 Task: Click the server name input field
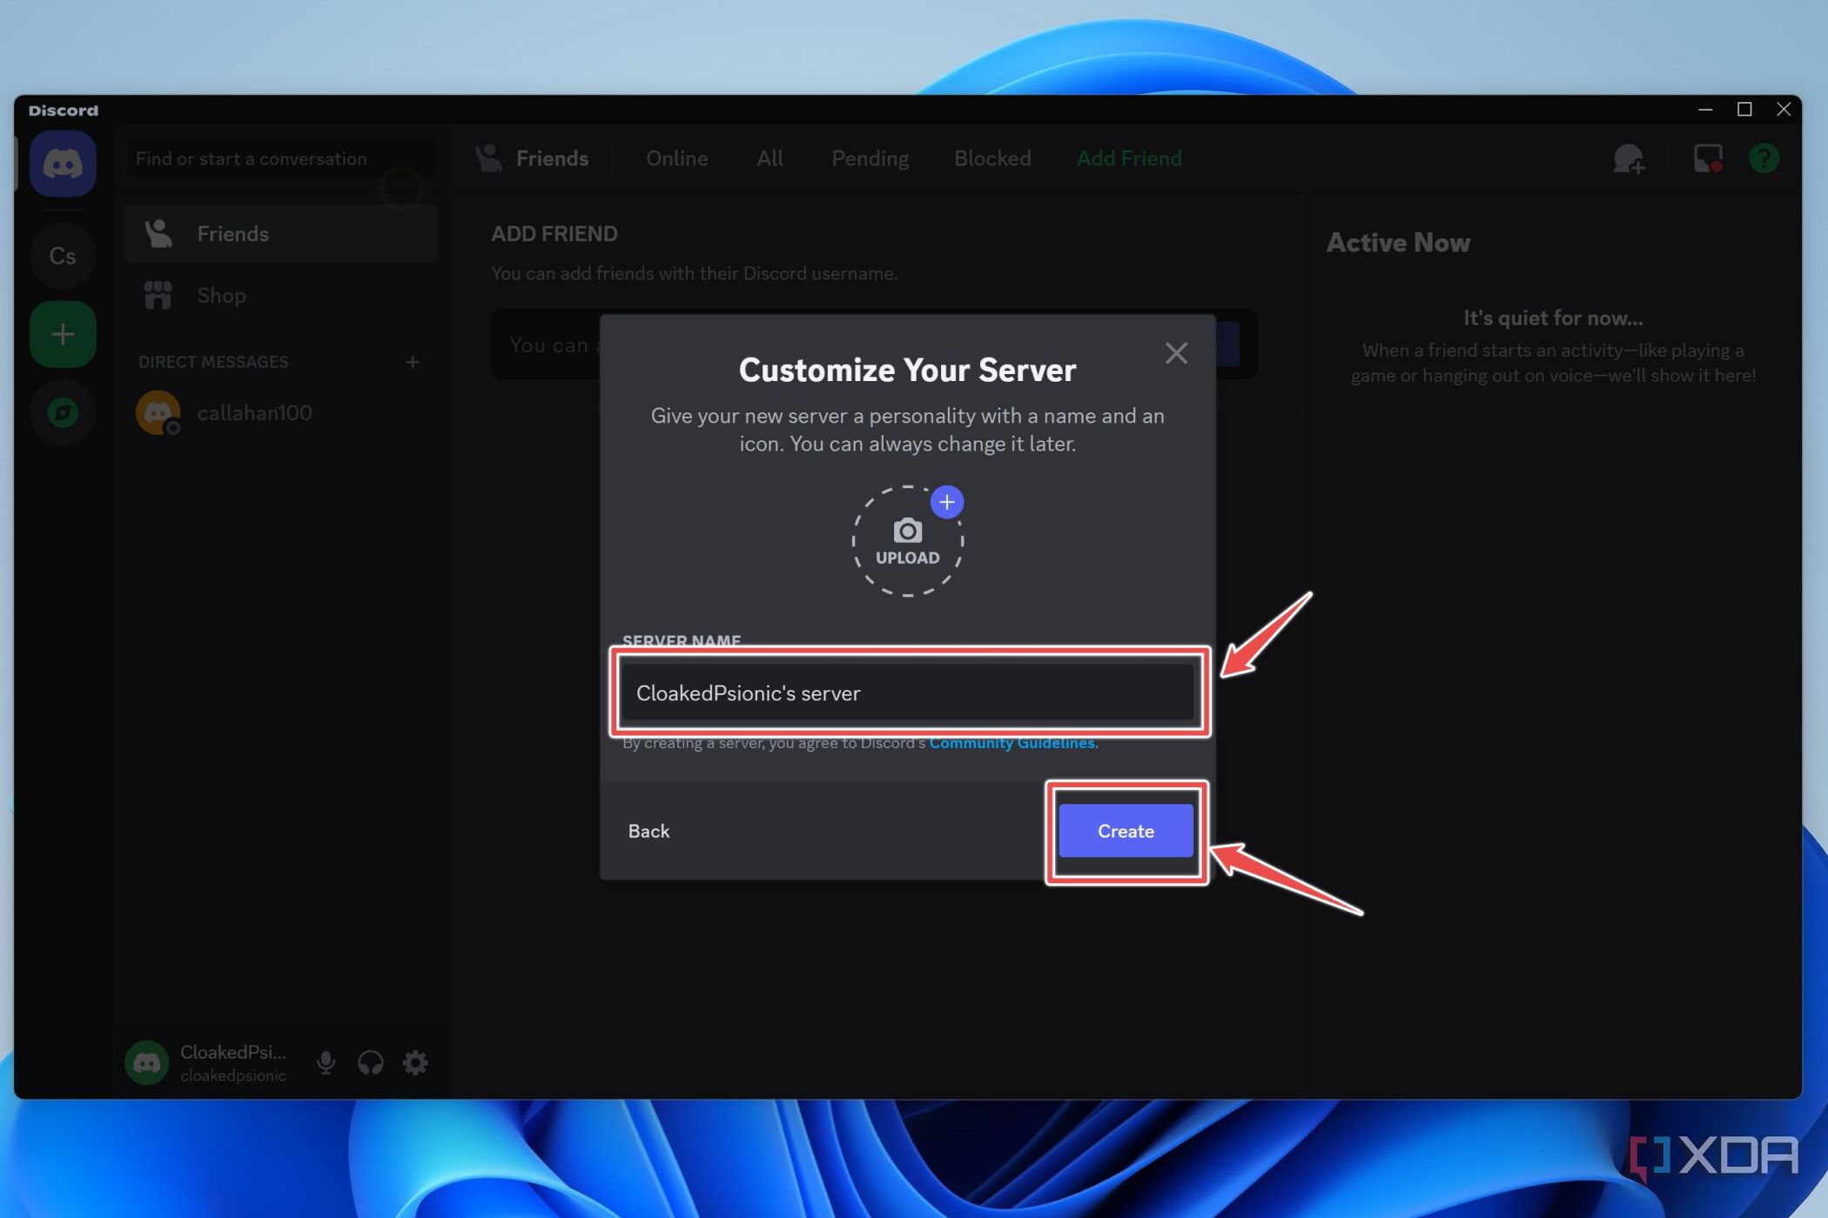pyautogui.click(x=908, y=693)
